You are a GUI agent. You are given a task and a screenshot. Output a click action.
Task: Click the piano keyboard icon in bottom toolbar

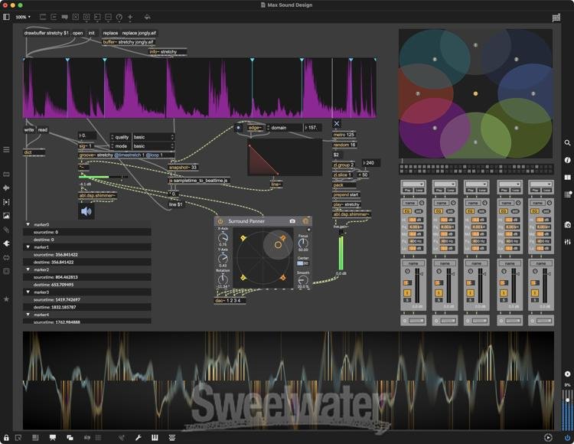pos(155,437)
